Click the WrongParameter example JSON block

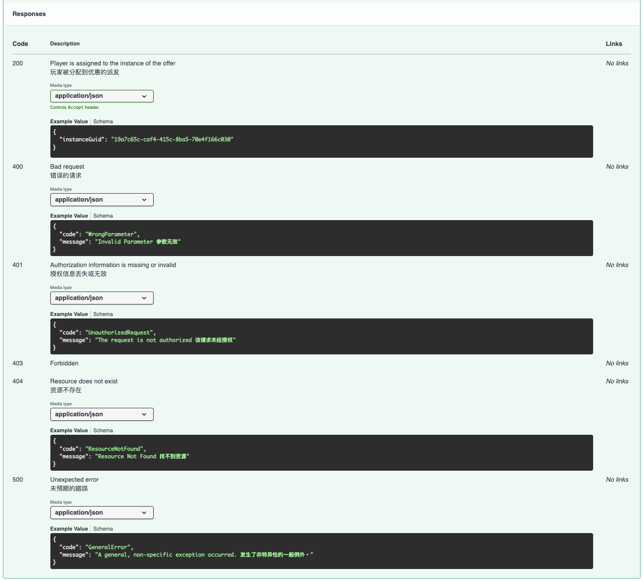(321, 238)
